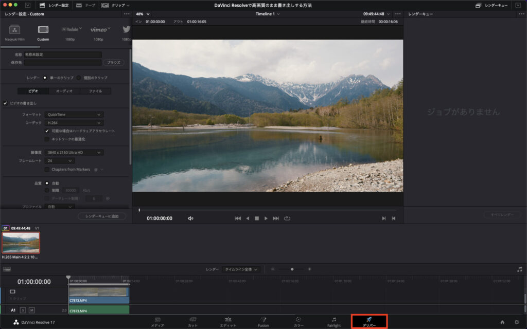The height and width of the screenshot is (329, 527).
Task: Jump to first frame in viewer
Action: [x=238, y=218]
